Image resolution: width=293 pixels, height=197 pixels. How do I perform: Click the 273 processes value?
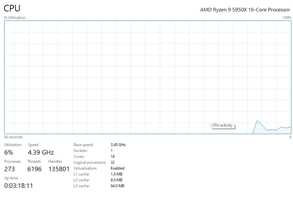tap(9, 169)
